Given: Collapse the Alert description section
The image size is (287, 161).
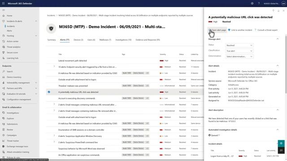Looking at the screenshot, I should point(278,110).
